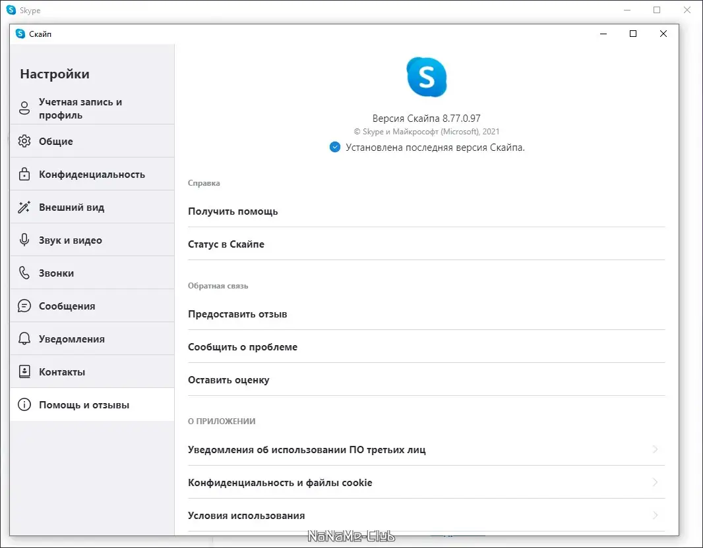
Task: Click the microphone icon for Звук и видео
Action: coord(24,240)
